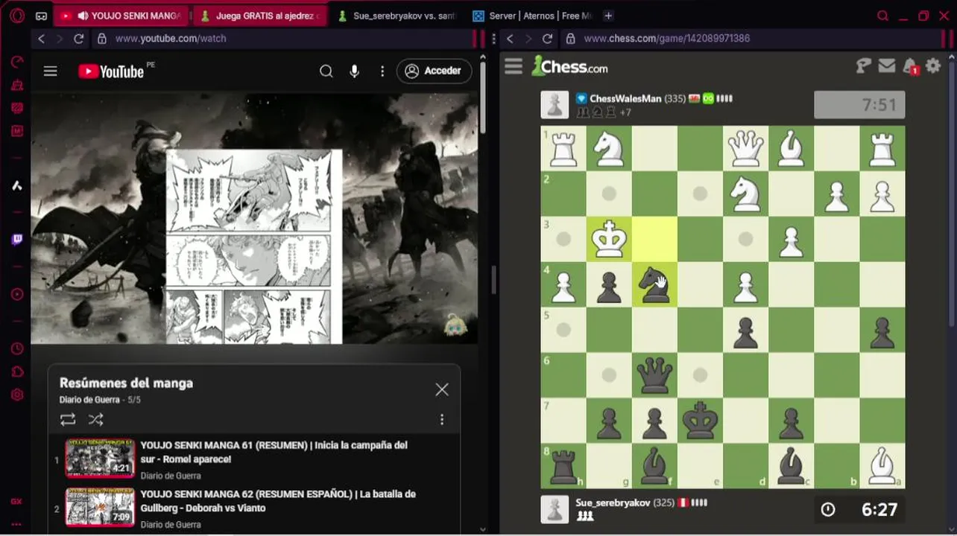Click Resúmenes del manga playlist title
The height and width of the screenshot is (536, 957).
click(x=126, y=383)
